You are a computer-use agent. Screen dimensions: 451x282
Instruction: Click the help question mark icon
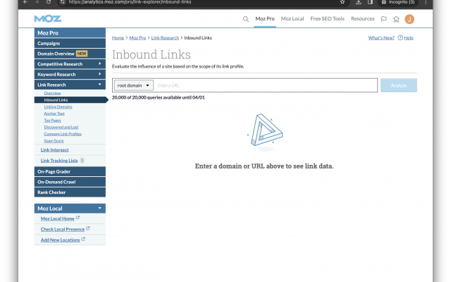(x=400, y=37)
